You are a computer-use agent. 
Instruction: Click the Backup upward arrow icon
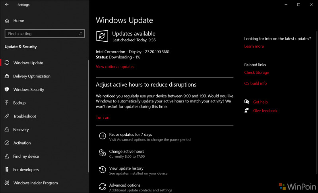click(x=7, y=103)
